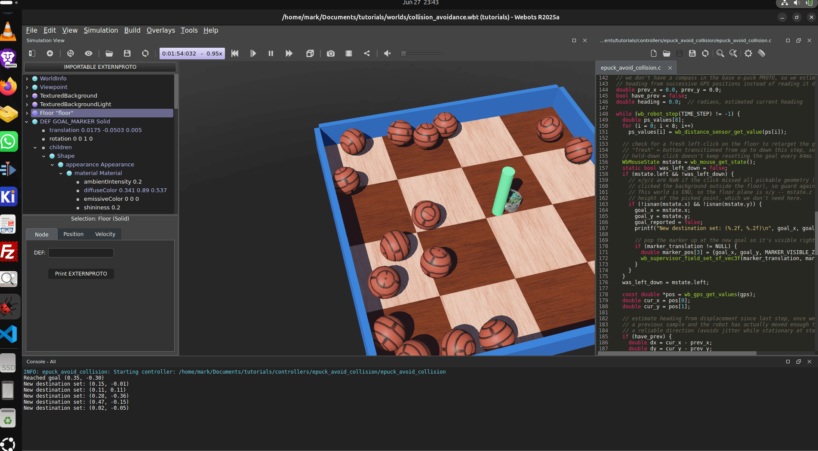This screenshot has height=451, width=818.
Task: Restore viewpoint to initial position
Action: 71,53
